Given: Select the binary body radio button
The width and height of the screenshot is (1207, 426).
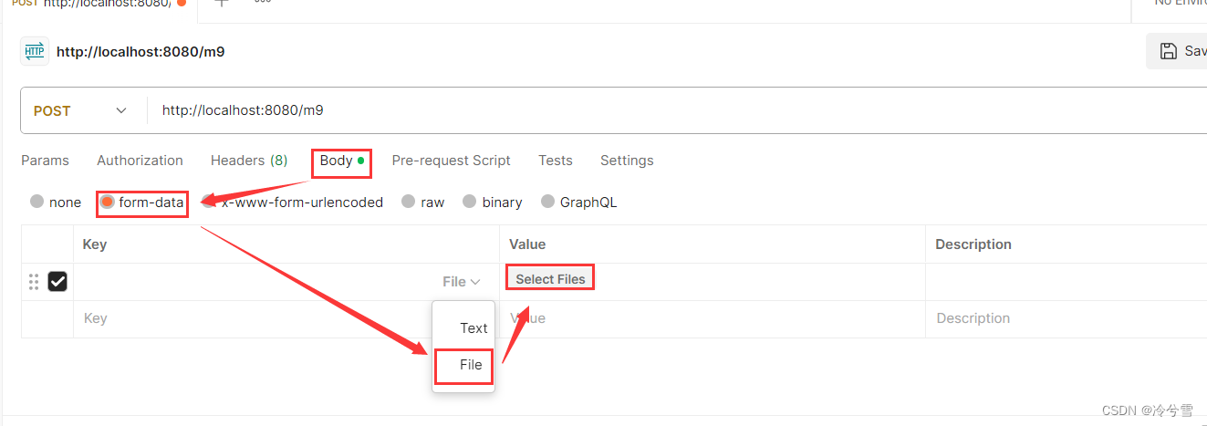Looking at the screenshot, I should point(469,202).
